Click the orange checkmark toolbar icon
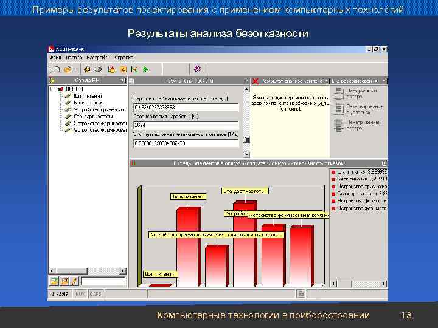The image size is (438, 328). pos(123,69)
